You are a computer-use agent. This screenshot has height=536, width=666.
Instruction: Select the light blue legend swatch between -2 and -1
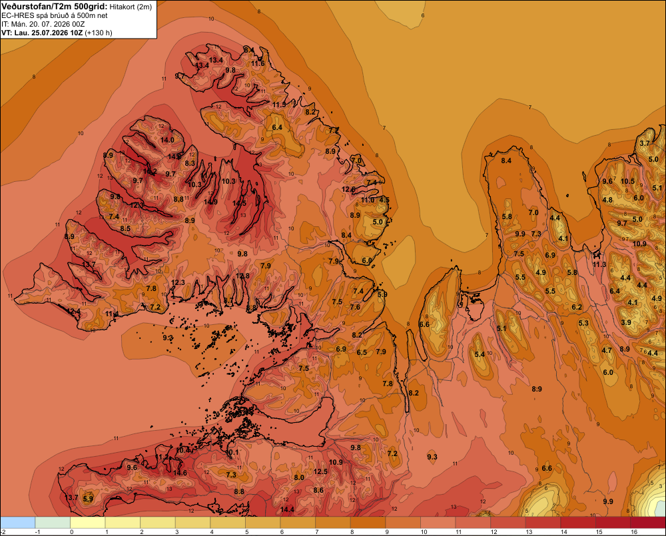click(17, 523)
